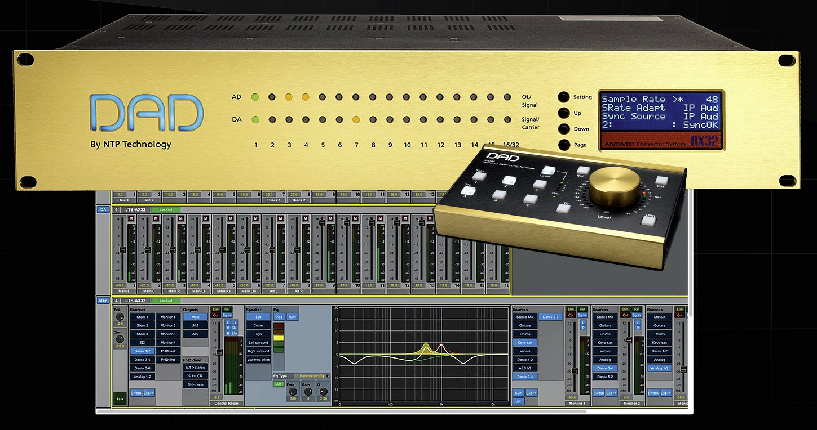The image size is (817, 430).
Task: Toggle the Ls speaker channel button
Action: [234, 322]
